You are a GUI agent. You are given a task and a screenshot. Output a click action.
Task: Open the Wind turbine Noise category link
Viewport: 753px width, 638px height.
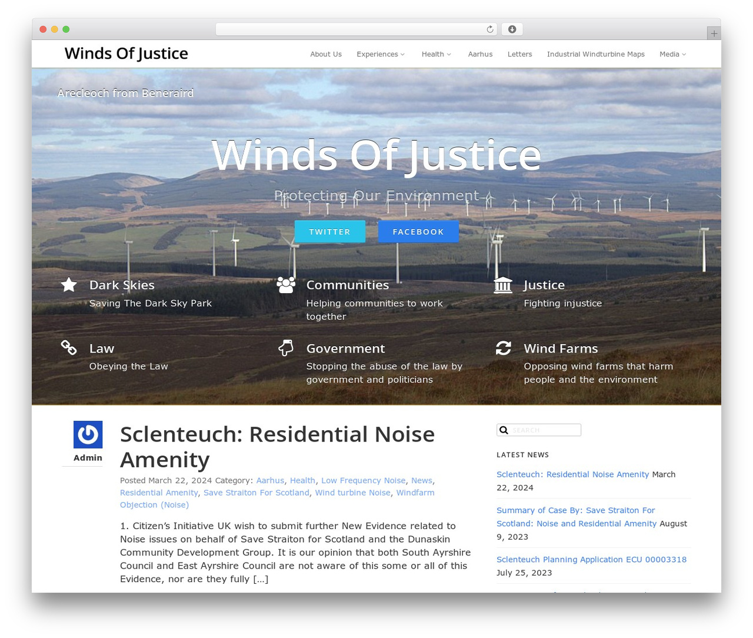click(352, 493)
